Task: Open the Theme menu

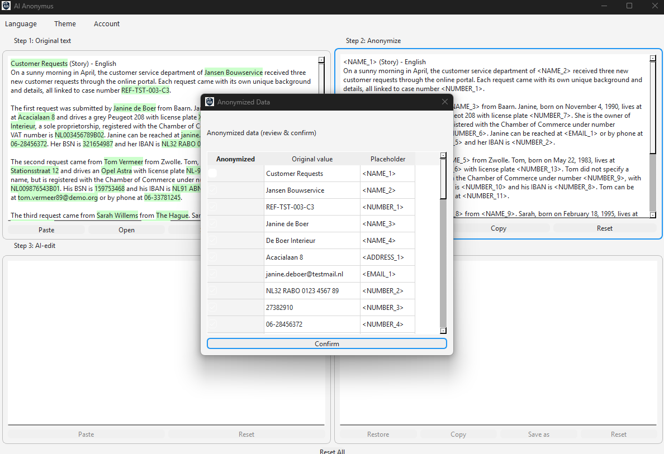Action: click(x=65, y=23)
